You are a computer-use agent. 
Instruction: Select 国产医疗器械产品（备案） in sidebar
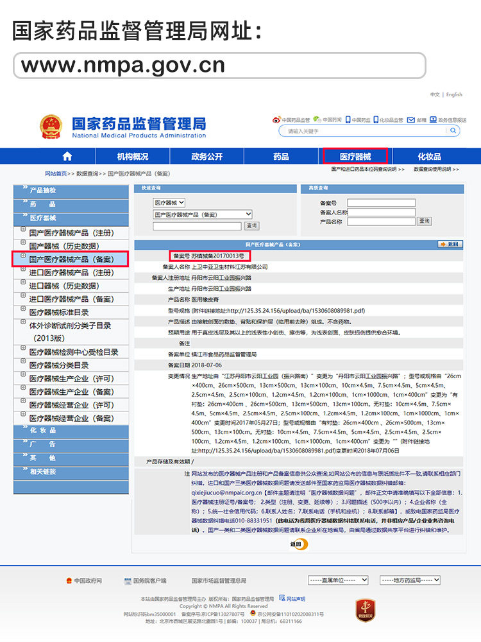[71, 259]
